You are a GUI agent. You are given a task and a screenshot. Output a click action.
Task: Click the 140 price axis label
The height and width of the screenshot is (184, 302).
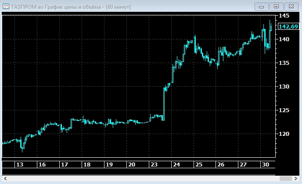(x=284, y=39)
